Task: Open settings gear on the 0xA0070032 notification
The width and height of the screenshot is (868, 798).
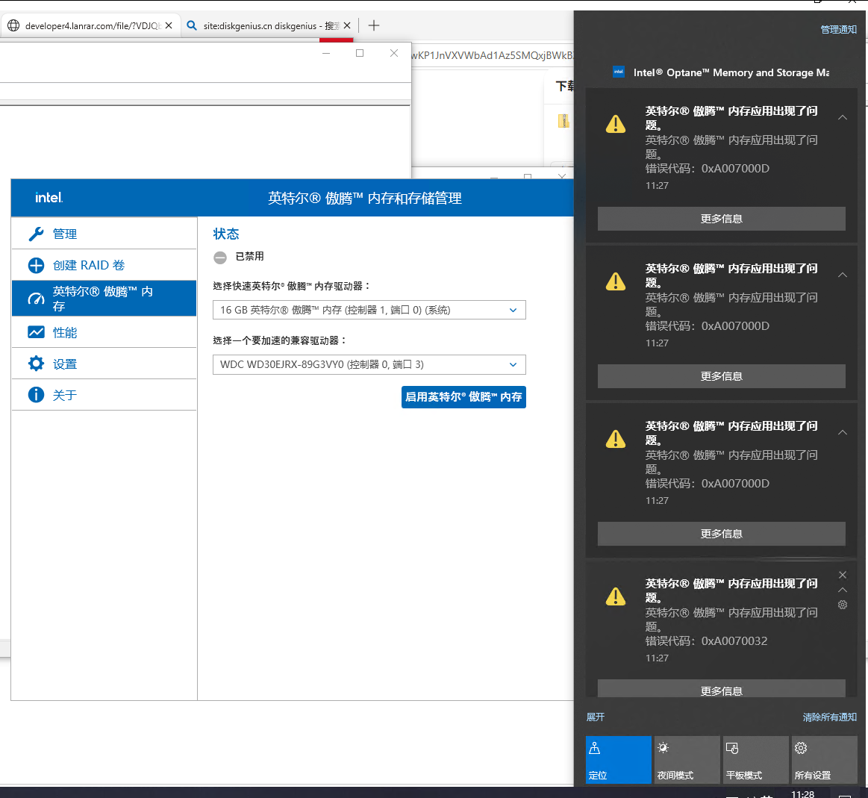Action: coord(843,605)
